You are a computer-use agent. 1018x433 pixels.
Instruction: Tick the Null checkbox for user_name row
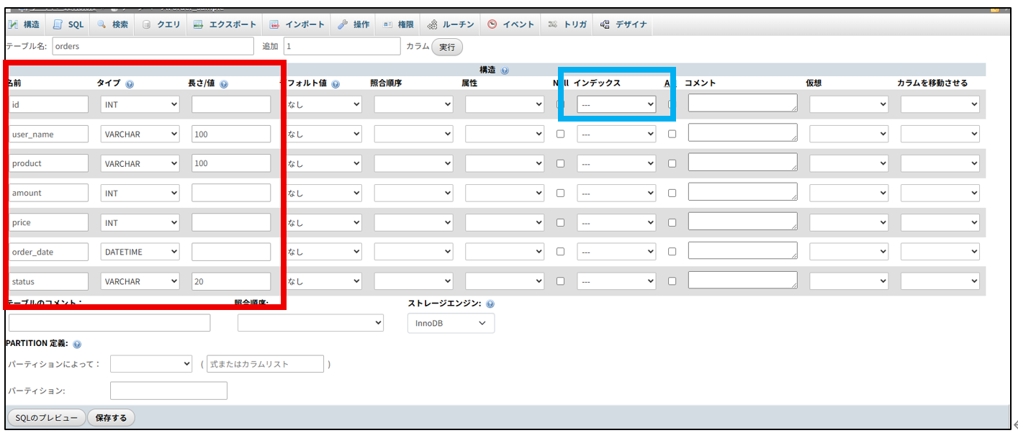[561, 134]
